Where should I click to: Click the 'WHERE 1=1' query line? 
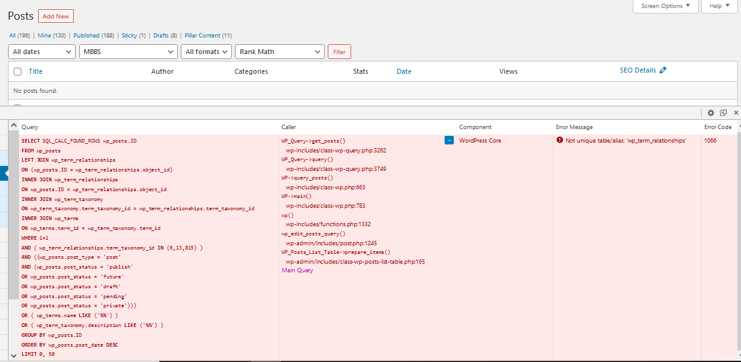click(35, 237)
